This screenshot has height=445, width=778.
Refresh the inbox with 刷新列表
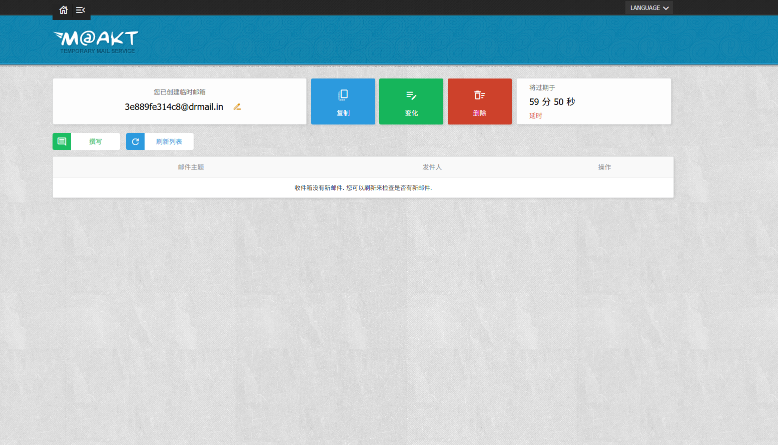[169, 141]
